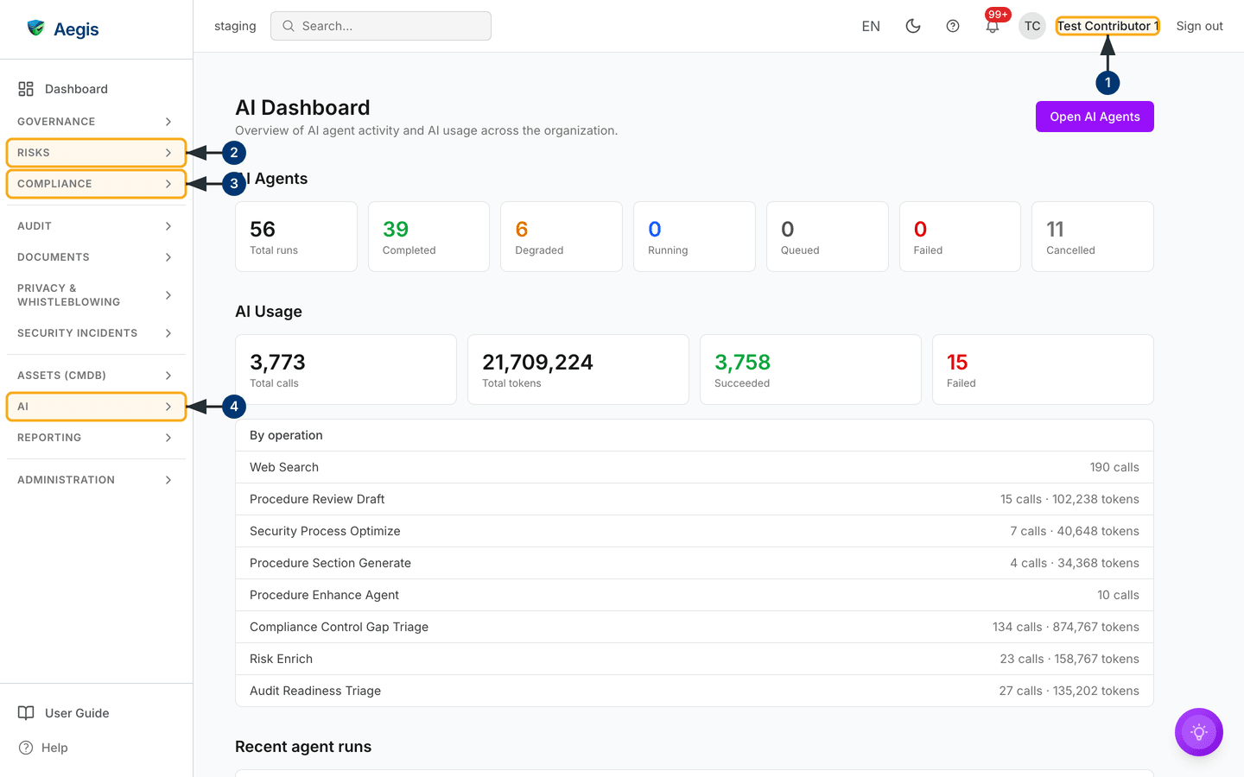1244x777 pixels.
Task: Open the floating lightbulb assistant button
Action: pyautogui.click(x=1199, y=732)
